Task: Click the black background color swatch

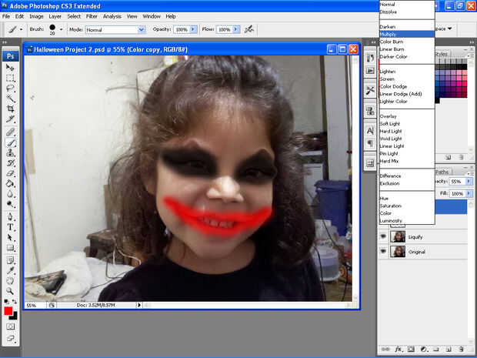Action: pyautogui.click(x=15, y=317)
